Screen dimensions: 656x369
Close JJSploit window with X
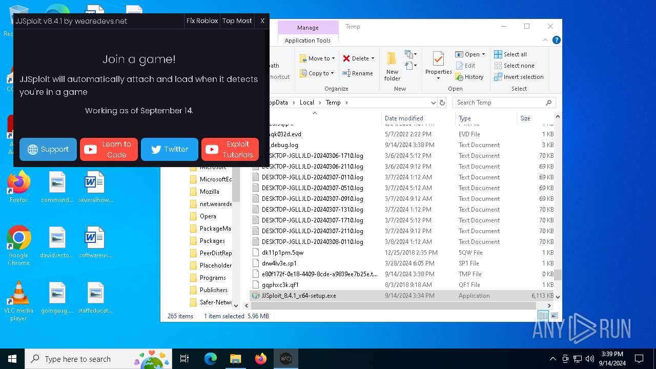[262, 21]
